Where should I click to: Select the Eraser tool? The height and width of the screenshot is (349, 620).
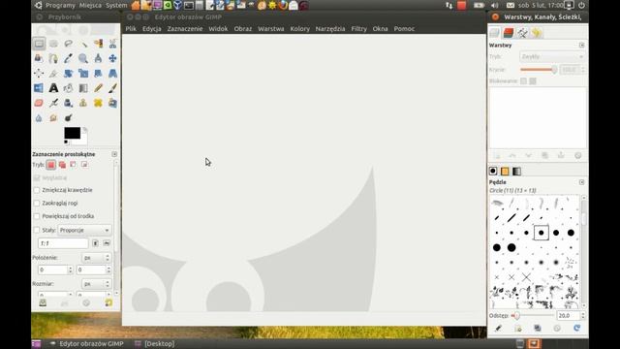click(x=39, y=103)
